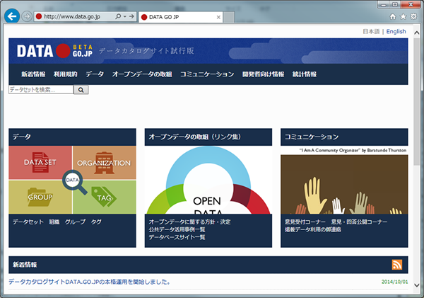The height and width of the screenshot is (298, 424).
Task: Open browser Tools gear icon
Action: tap(413, 17)
